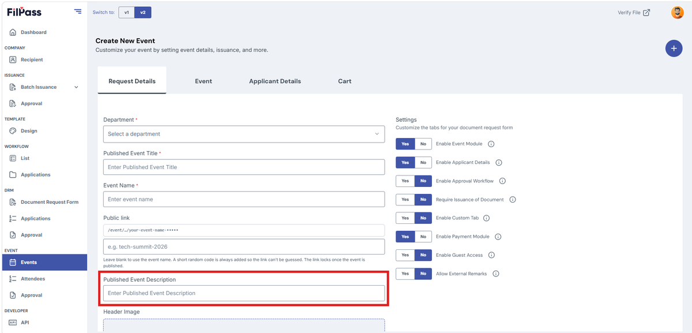
Task: Click the Recipient person icon
Action: [13, 59]
